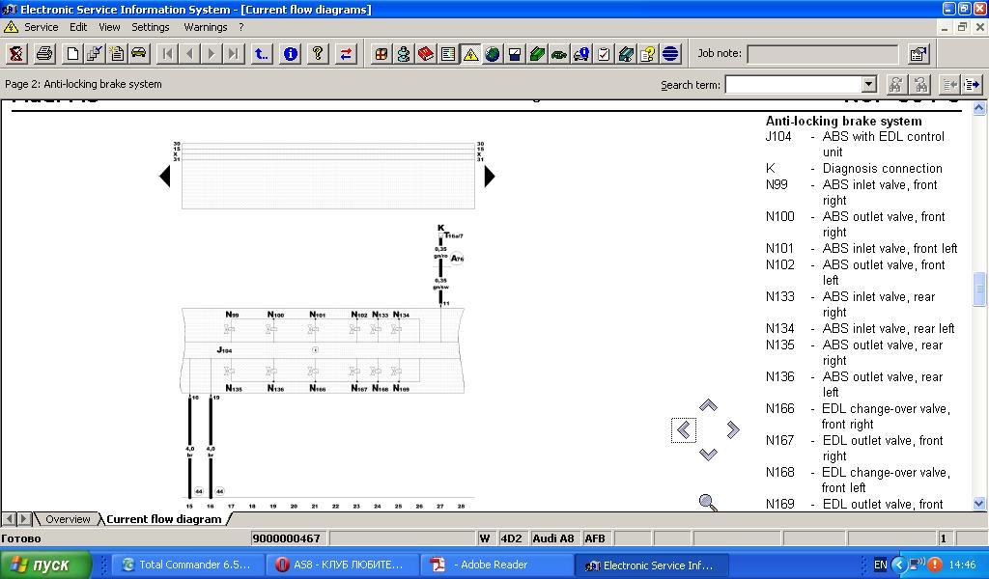The image size is (989, 579).
Task: Click the Job note properties button
Action: point(918,54)
